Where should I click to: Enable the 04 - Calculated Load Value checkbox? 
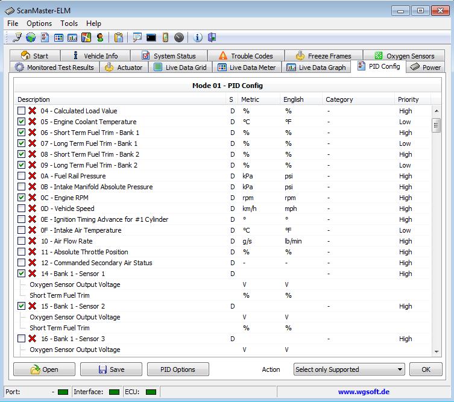22,111
